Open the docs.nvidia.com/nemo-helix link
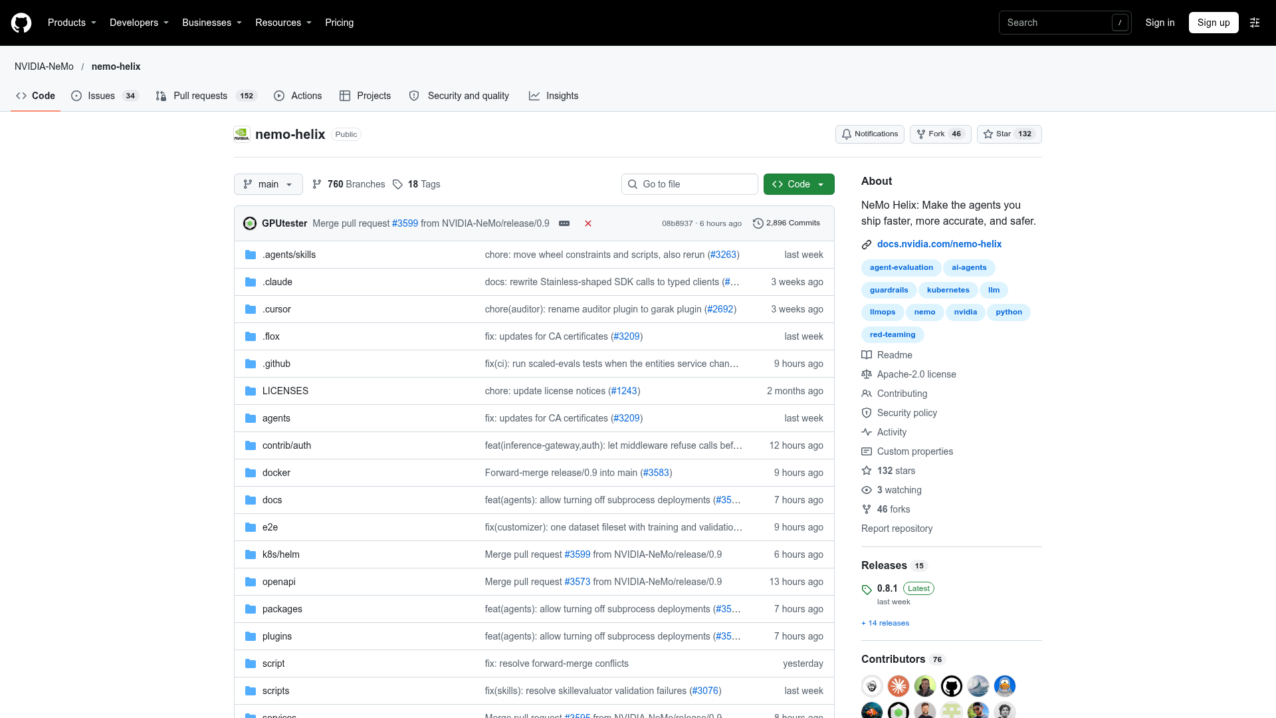Screen dimensions: 1276x718 coord(939,244)
